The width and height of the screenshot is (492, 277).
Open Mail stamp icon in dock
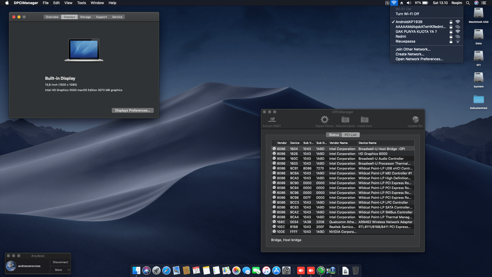point(176,270)
